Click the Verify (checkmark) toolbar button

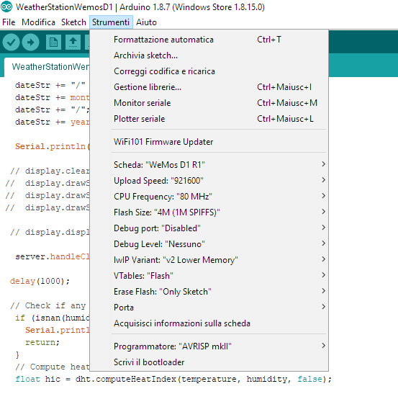pyautogui.click(x=11, y=42)
